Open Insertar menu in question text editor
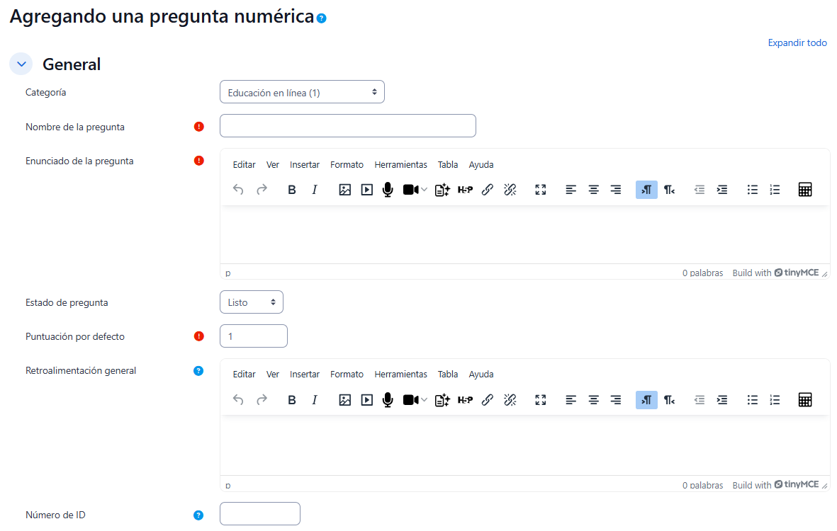The height and width of the screenshot is (531, 837). click(305, 165)
